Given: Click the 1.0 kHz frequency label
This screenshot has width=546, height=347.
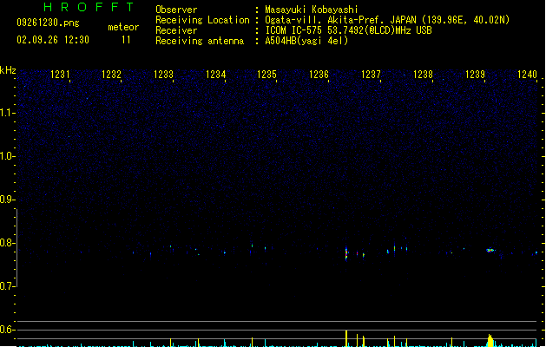Looking at the screenshot, I should coord(7,156).
